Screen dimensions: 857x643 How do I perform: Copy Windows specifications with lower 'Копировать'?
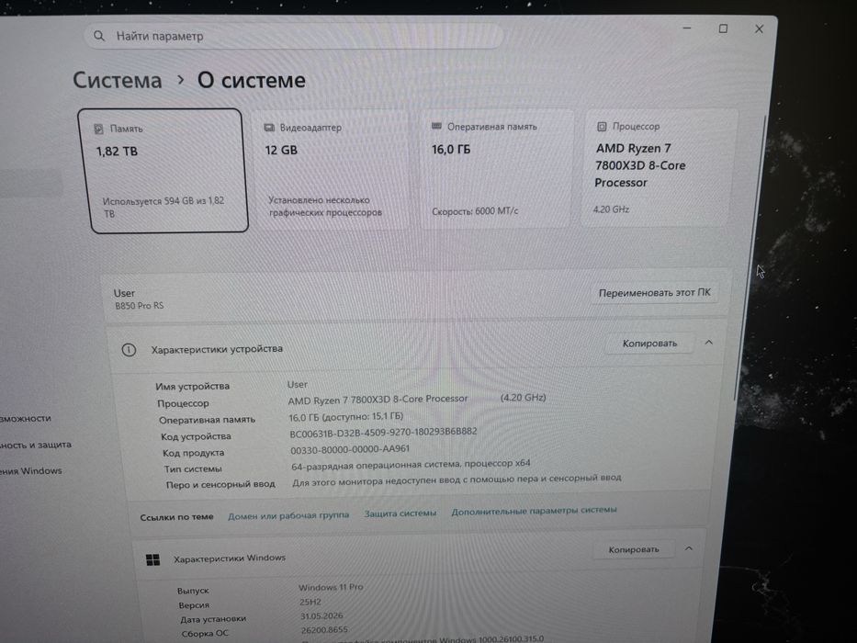coord(634,549)
